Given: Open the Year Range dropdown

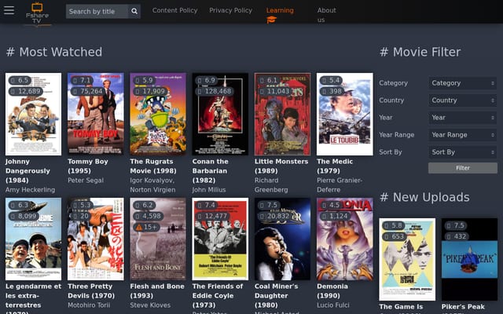Looking at the screenshot, I should pos(463,135).
